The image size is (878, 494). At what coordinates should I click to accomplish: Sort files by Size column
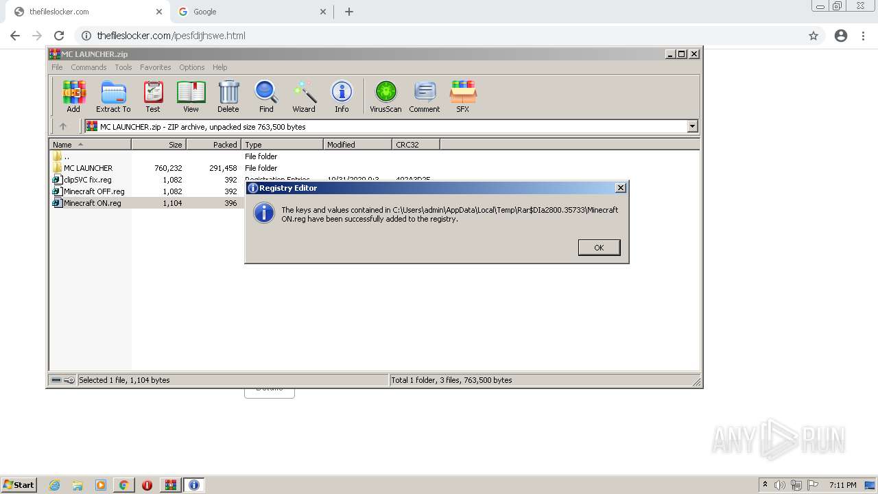(158, 145)
